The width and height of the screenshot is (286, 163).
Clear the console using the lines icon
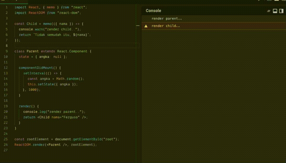[268, 11]
